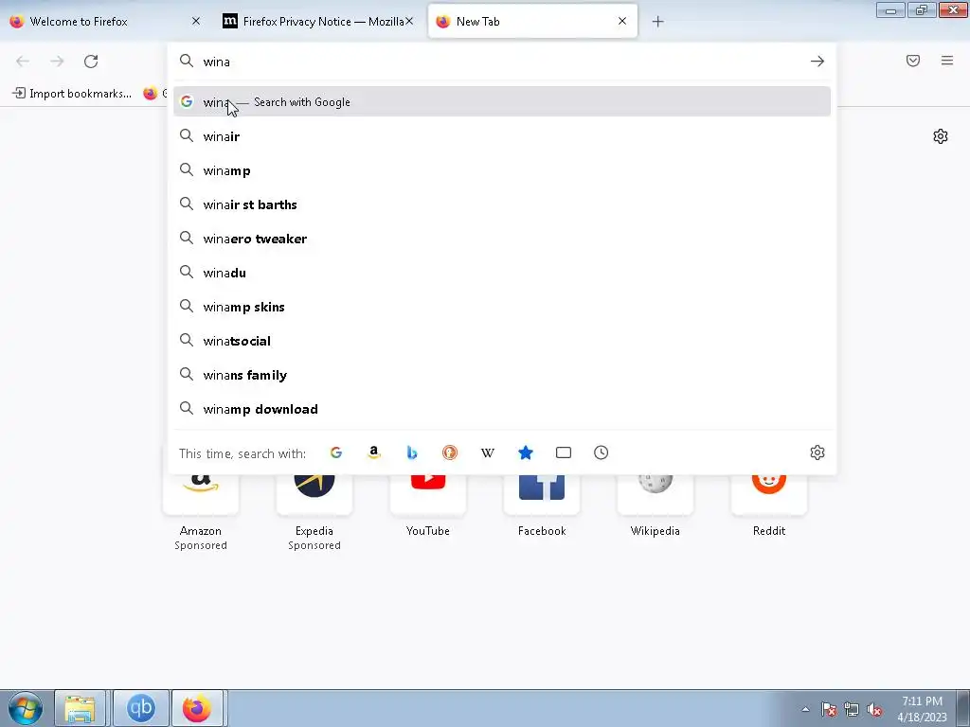Pick DuckDuckGo as this-time search engine
The image size is (970, 727).
coord(450,452)
